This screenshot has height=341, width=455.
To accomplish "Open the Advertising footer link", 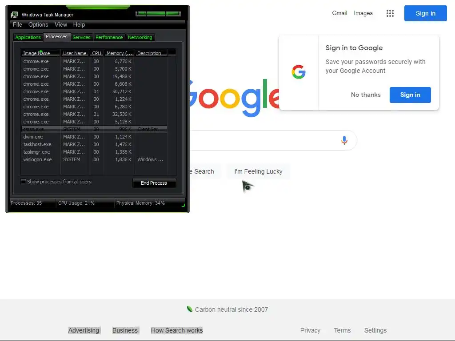I will (84, 330).
